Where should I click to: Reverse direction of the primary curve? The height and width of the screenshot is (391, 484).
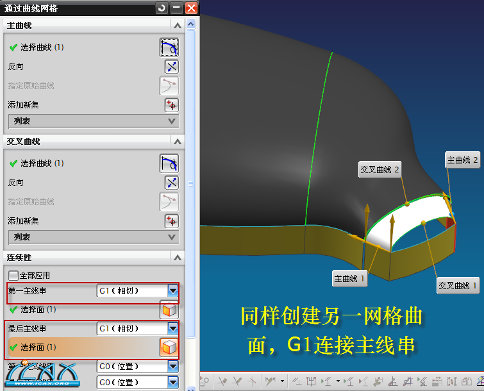172,67
